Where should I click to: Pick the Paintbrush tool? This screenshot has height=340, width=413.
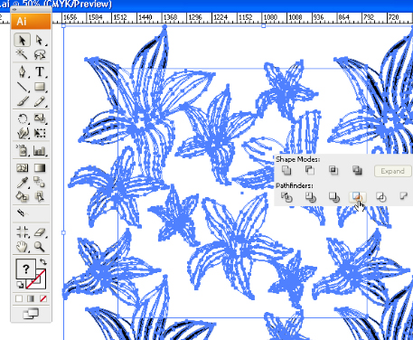22,101
